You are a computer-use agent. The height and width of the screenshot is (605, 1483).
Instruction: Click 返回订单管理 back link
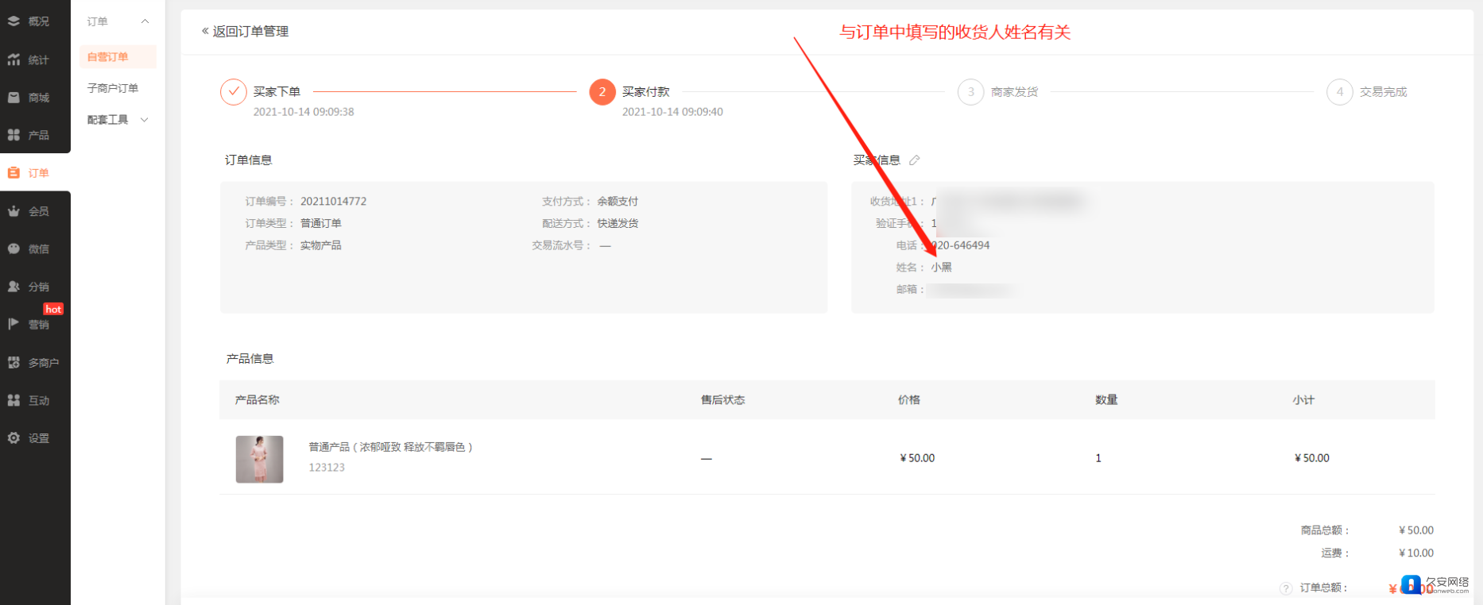point(246,32)
